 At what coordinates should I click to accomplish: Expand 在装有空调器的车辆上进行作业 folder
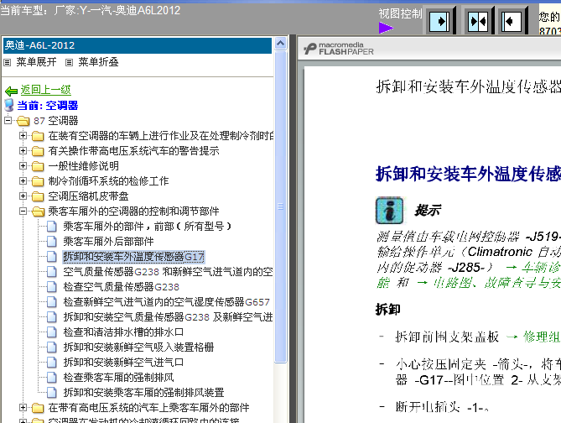(23, 135)
